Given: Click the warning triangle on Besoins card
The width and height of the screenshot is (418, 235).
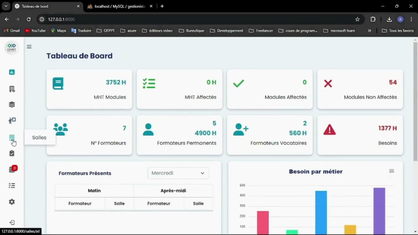Looking at the screenshot, I should pos(330,130).
